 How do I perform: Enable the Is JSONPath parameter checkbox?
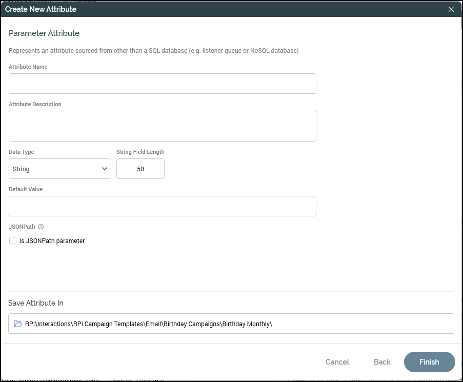click(x=13, y=240)
